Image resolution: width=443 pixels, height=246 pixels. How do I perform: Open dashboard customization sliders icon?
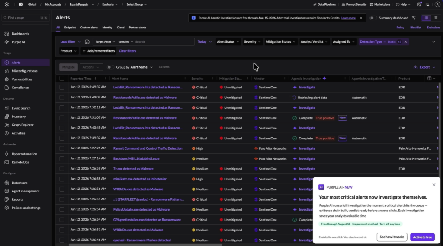point(414,18)
